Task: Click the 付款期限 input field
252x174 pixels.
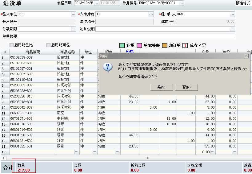Action: coord(45,29)
